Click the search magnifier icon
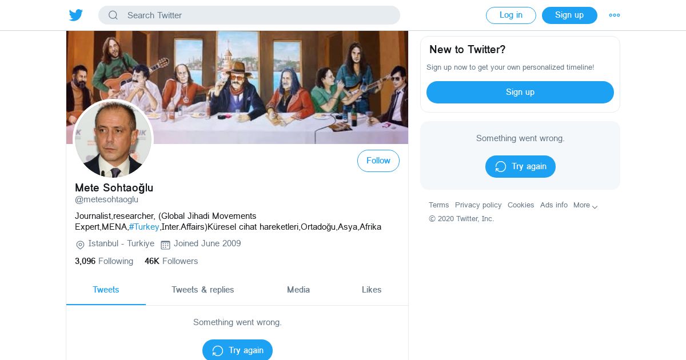This screenshot has height=360, width=686. pos(113,15)
